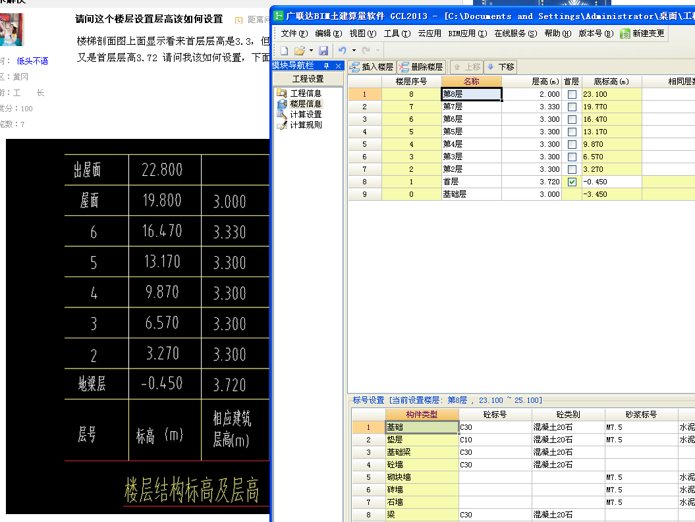Click the Save floppy disk icon
Image resolution: width=695 pixels, height=522 pixels.
click(323, 51)
